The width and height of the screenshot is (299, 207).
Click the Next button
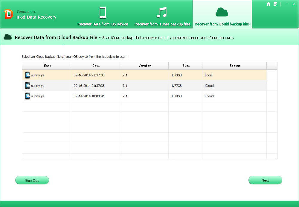click(265, 180)
